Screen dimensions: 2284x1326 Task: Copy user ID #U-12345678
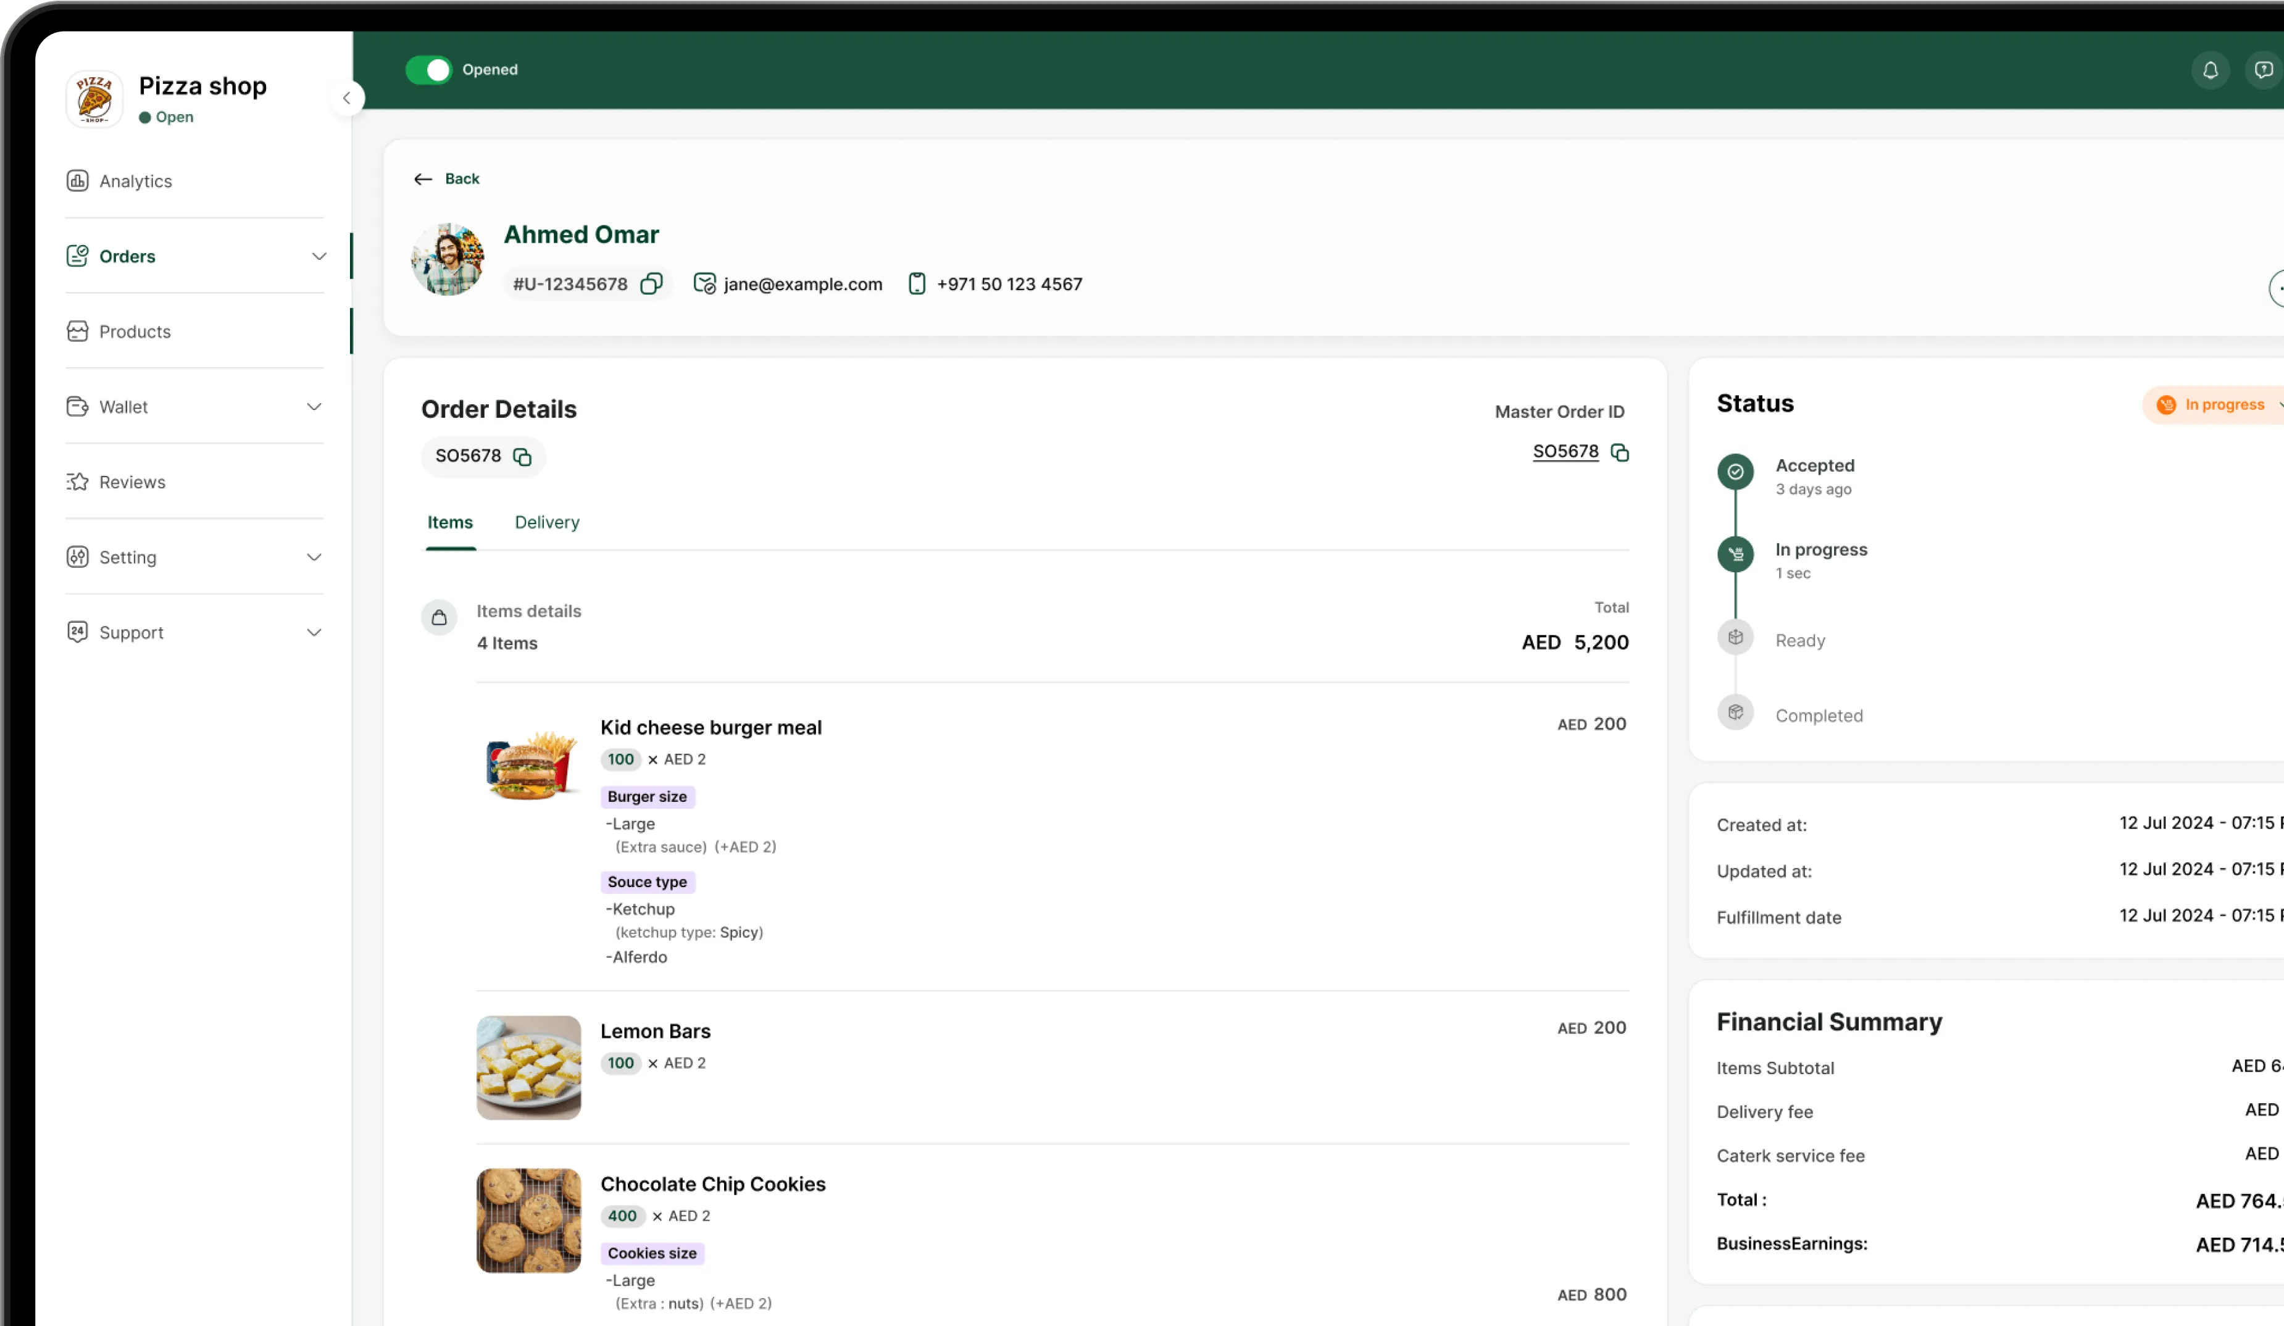pyautogui.click(x=651, y=284)
